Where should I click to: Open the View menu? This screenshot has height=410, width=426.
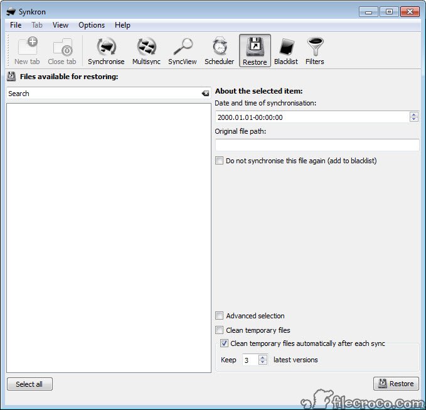[60, 25]
